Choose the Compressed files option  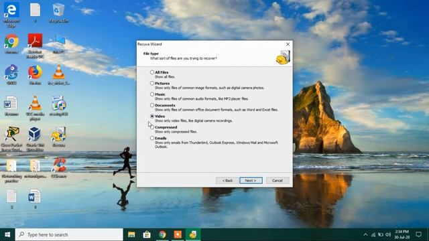152,127
